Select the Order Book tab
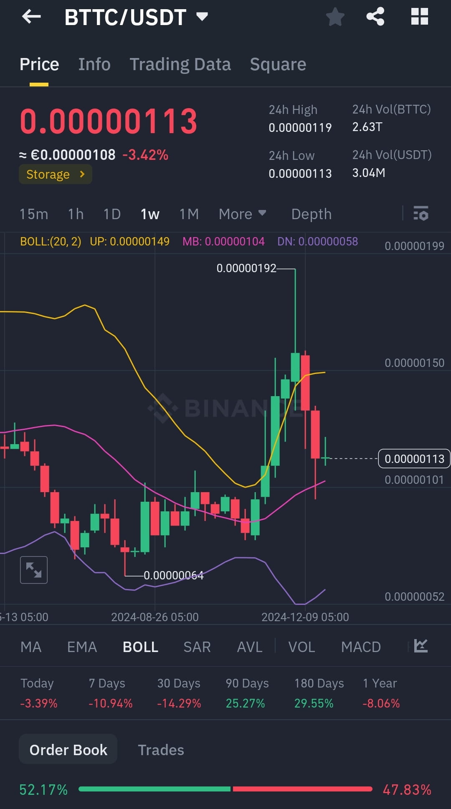This screenshot has height=809, width=451. [x=68, y=750]
